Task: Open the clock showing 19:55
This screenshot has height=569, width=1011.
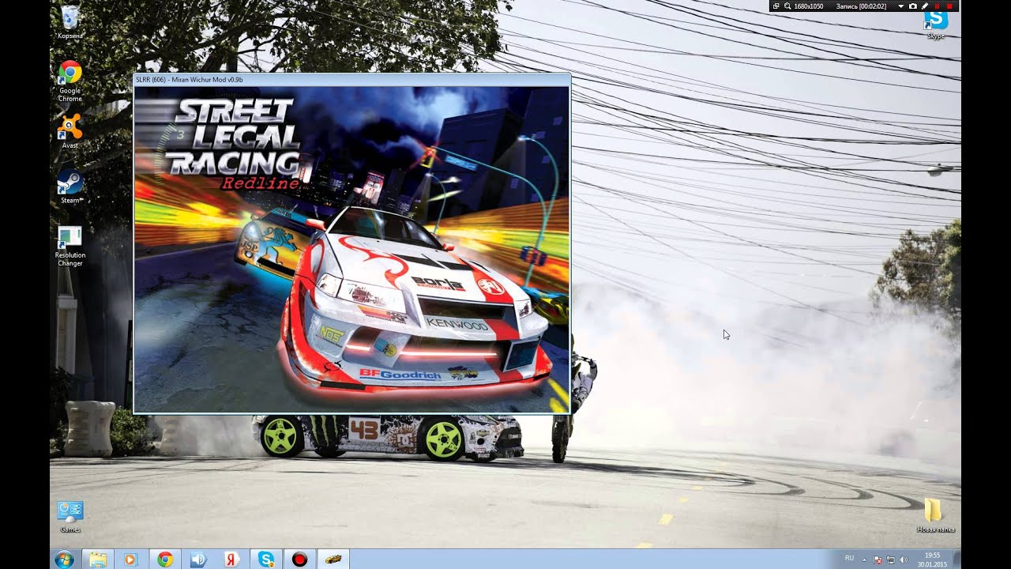Action: coord(932,560)
